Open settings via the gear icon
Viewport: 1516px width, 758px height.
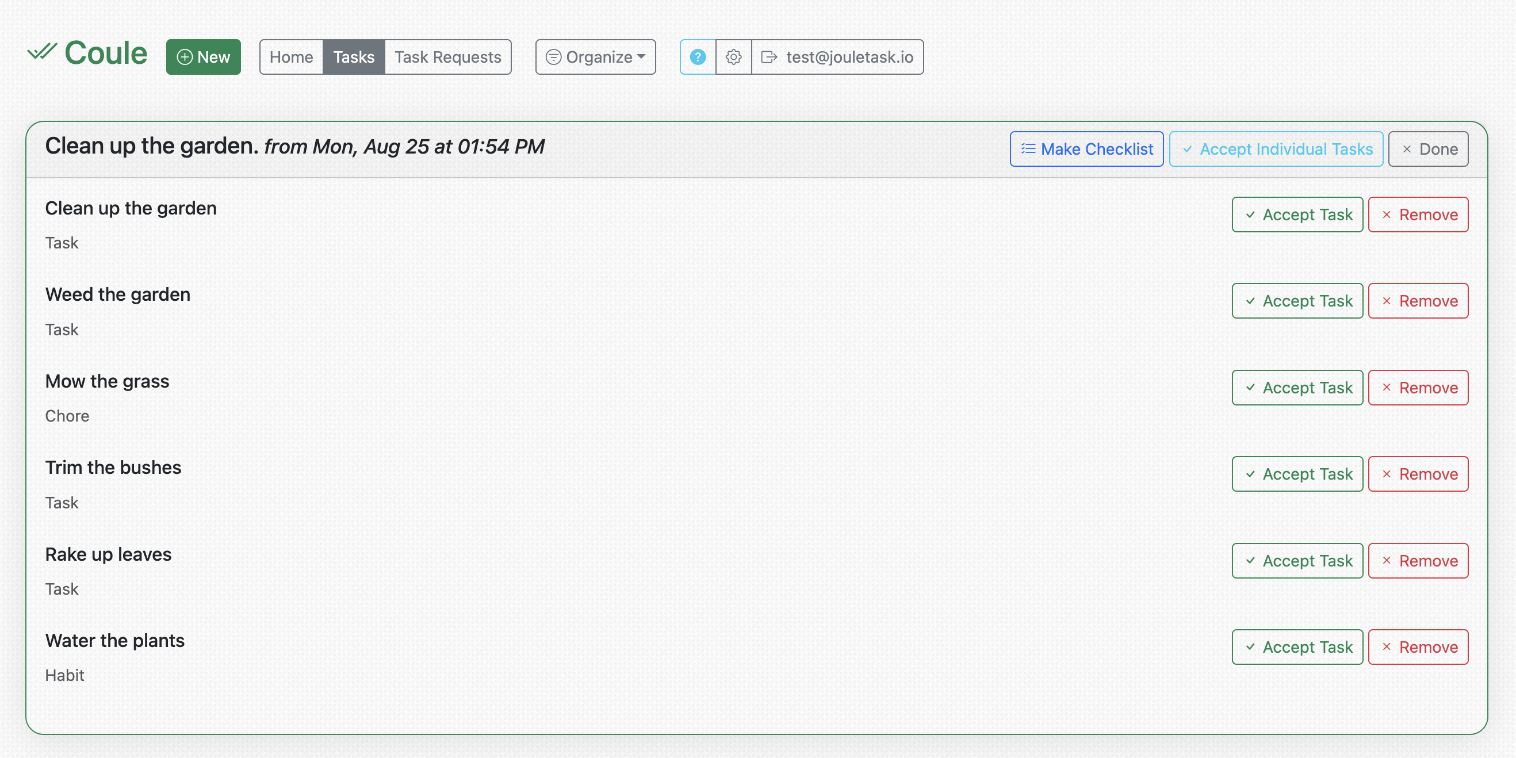pos(733,57)
